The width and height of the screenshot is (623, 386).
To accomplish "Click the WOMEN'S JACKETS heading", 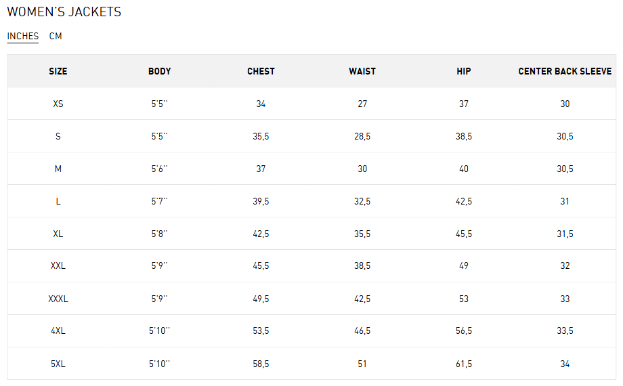I will click(64, 12).
